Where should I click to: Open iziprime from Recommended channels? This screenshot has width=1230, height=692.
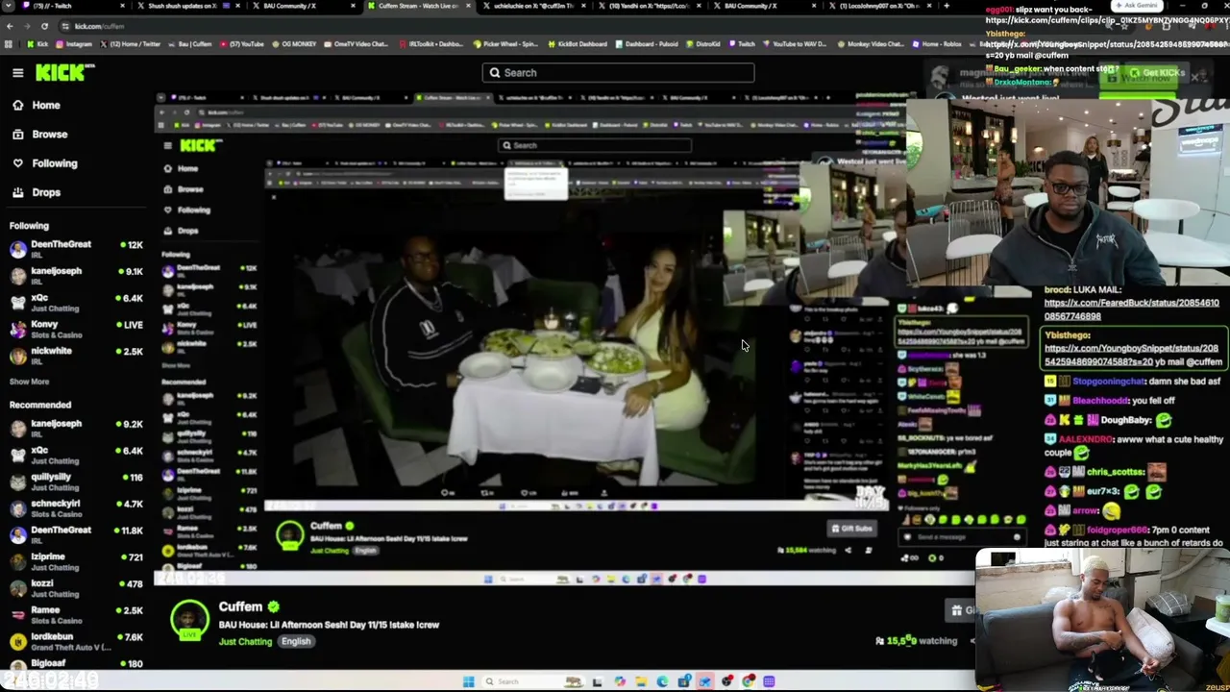click(76, 562)
